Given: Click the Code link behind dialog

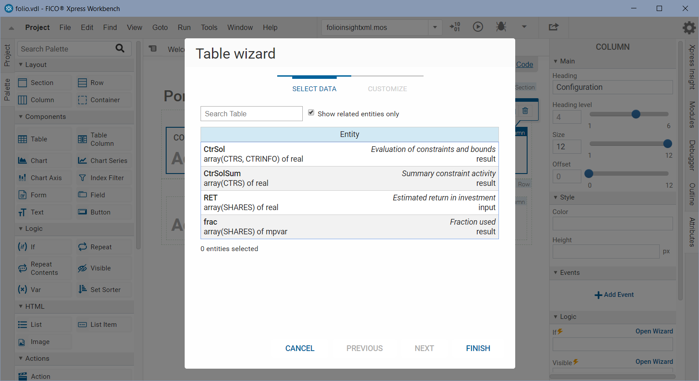Looking at the screenshot, I should pyautogui.click(x=524, y=64).
